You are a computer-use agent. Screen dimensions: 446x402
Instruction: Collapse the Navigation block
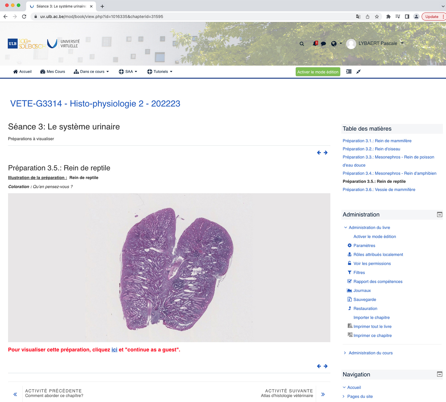[x=439, y=374]
